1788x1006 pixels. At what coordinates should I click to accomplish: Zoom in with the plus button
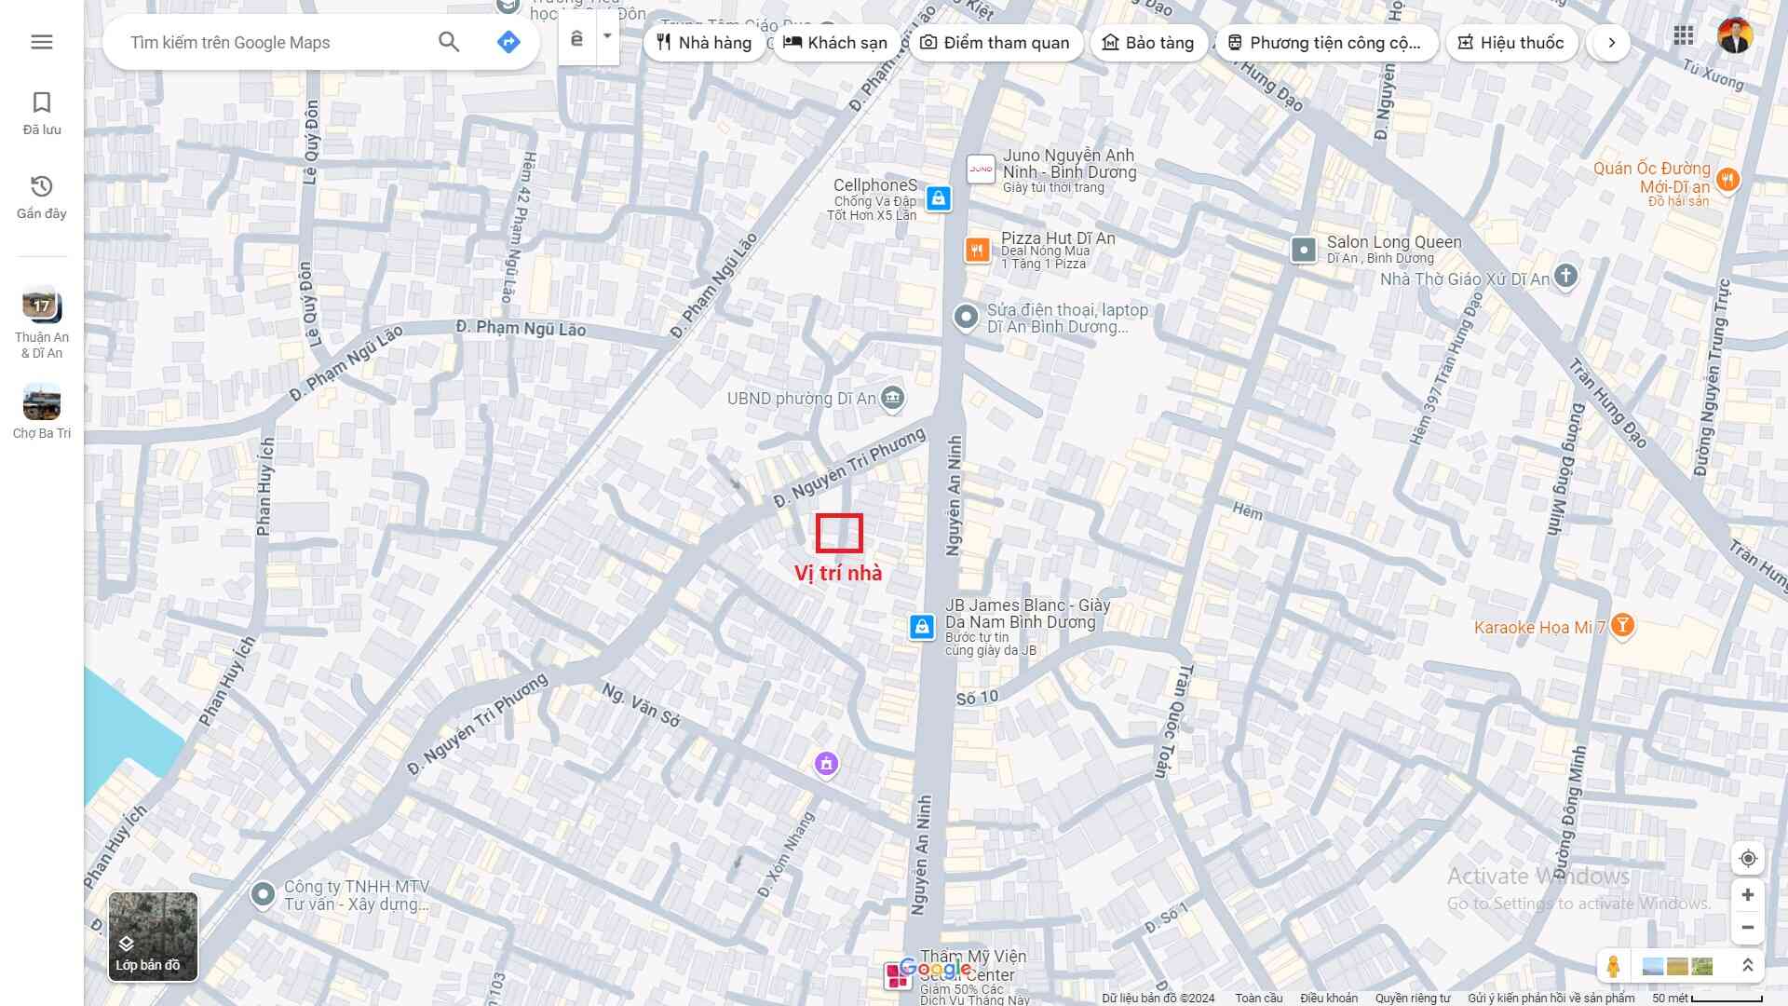pos(1748,895)
